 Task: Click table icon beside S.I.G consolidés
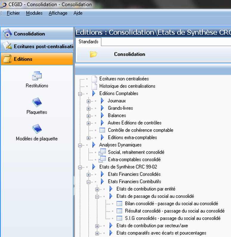[x=119, y=218]
